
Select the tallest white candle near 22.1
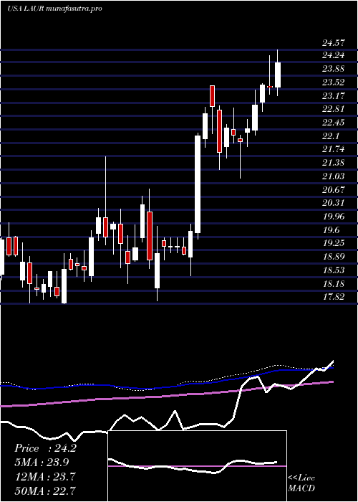[198, 184]
